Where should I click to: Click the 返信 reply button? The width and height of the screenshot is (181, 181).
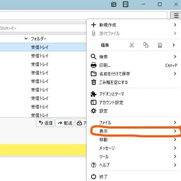pyautogui.click(x=45, y=123)
